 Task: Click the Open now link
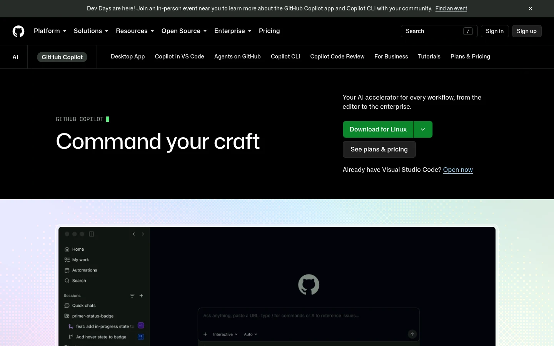pos(458,170)
